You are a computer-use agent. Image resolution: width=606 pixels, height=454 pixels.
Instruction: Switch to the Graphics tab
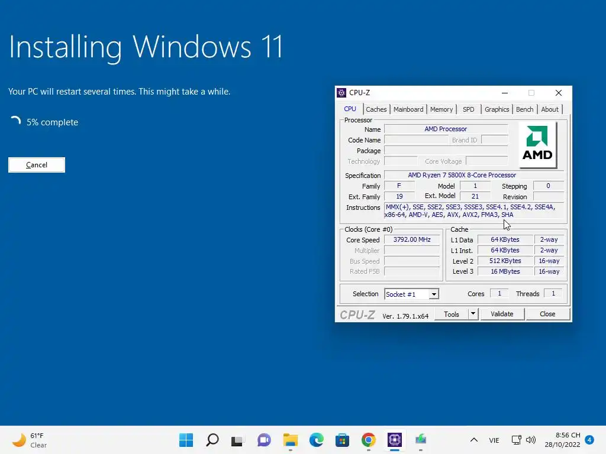pos(497,109)
